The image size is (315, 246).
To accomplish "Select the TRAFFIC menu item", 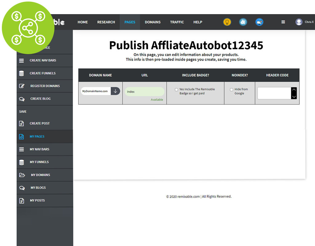I will click(x=177, y=22).
